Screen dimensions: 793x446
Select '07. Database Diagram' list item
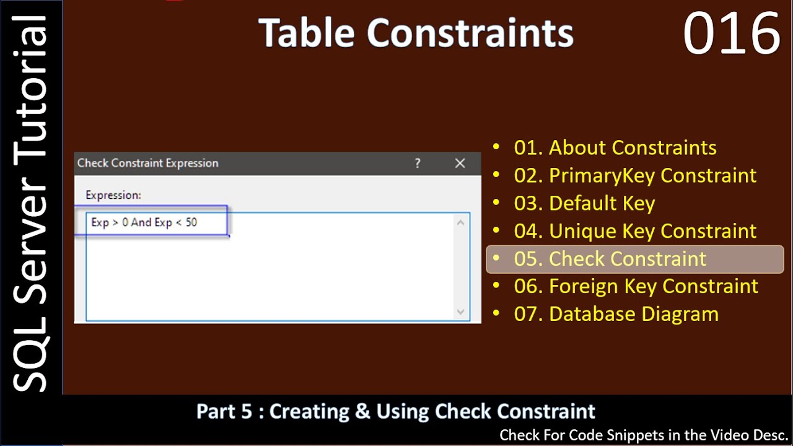(x=616, y=314)
